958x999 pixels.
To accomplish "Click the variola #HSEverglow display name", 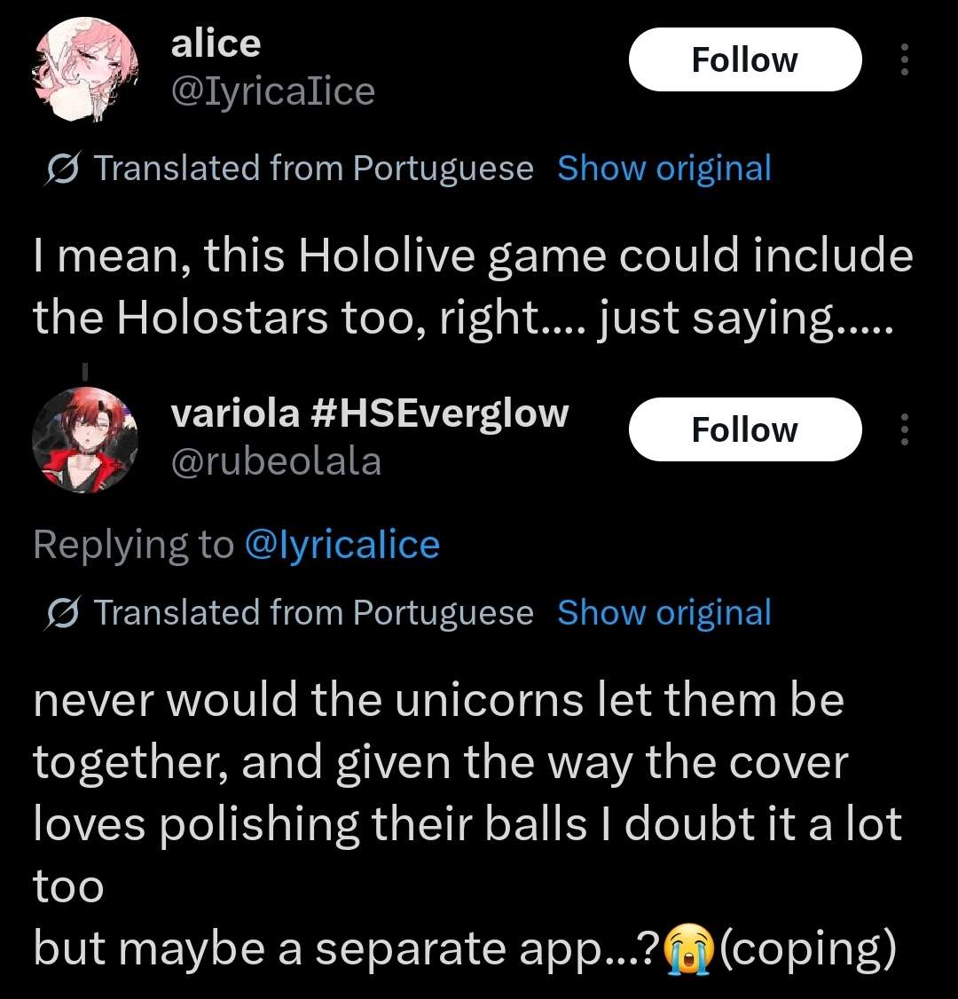I will (369, 414).
